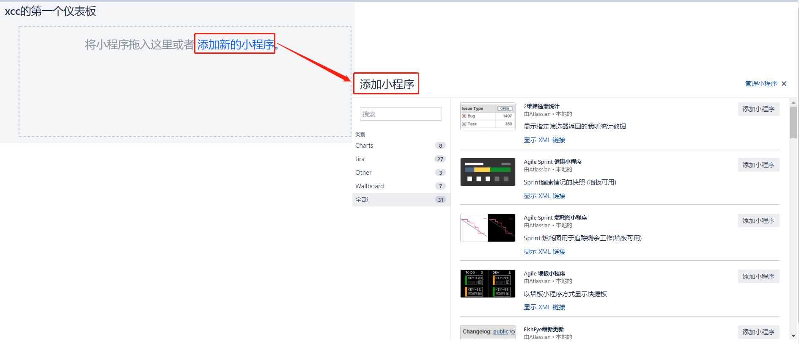Click the Other count badge 3
799x344 pixels.
coord(440,173)
